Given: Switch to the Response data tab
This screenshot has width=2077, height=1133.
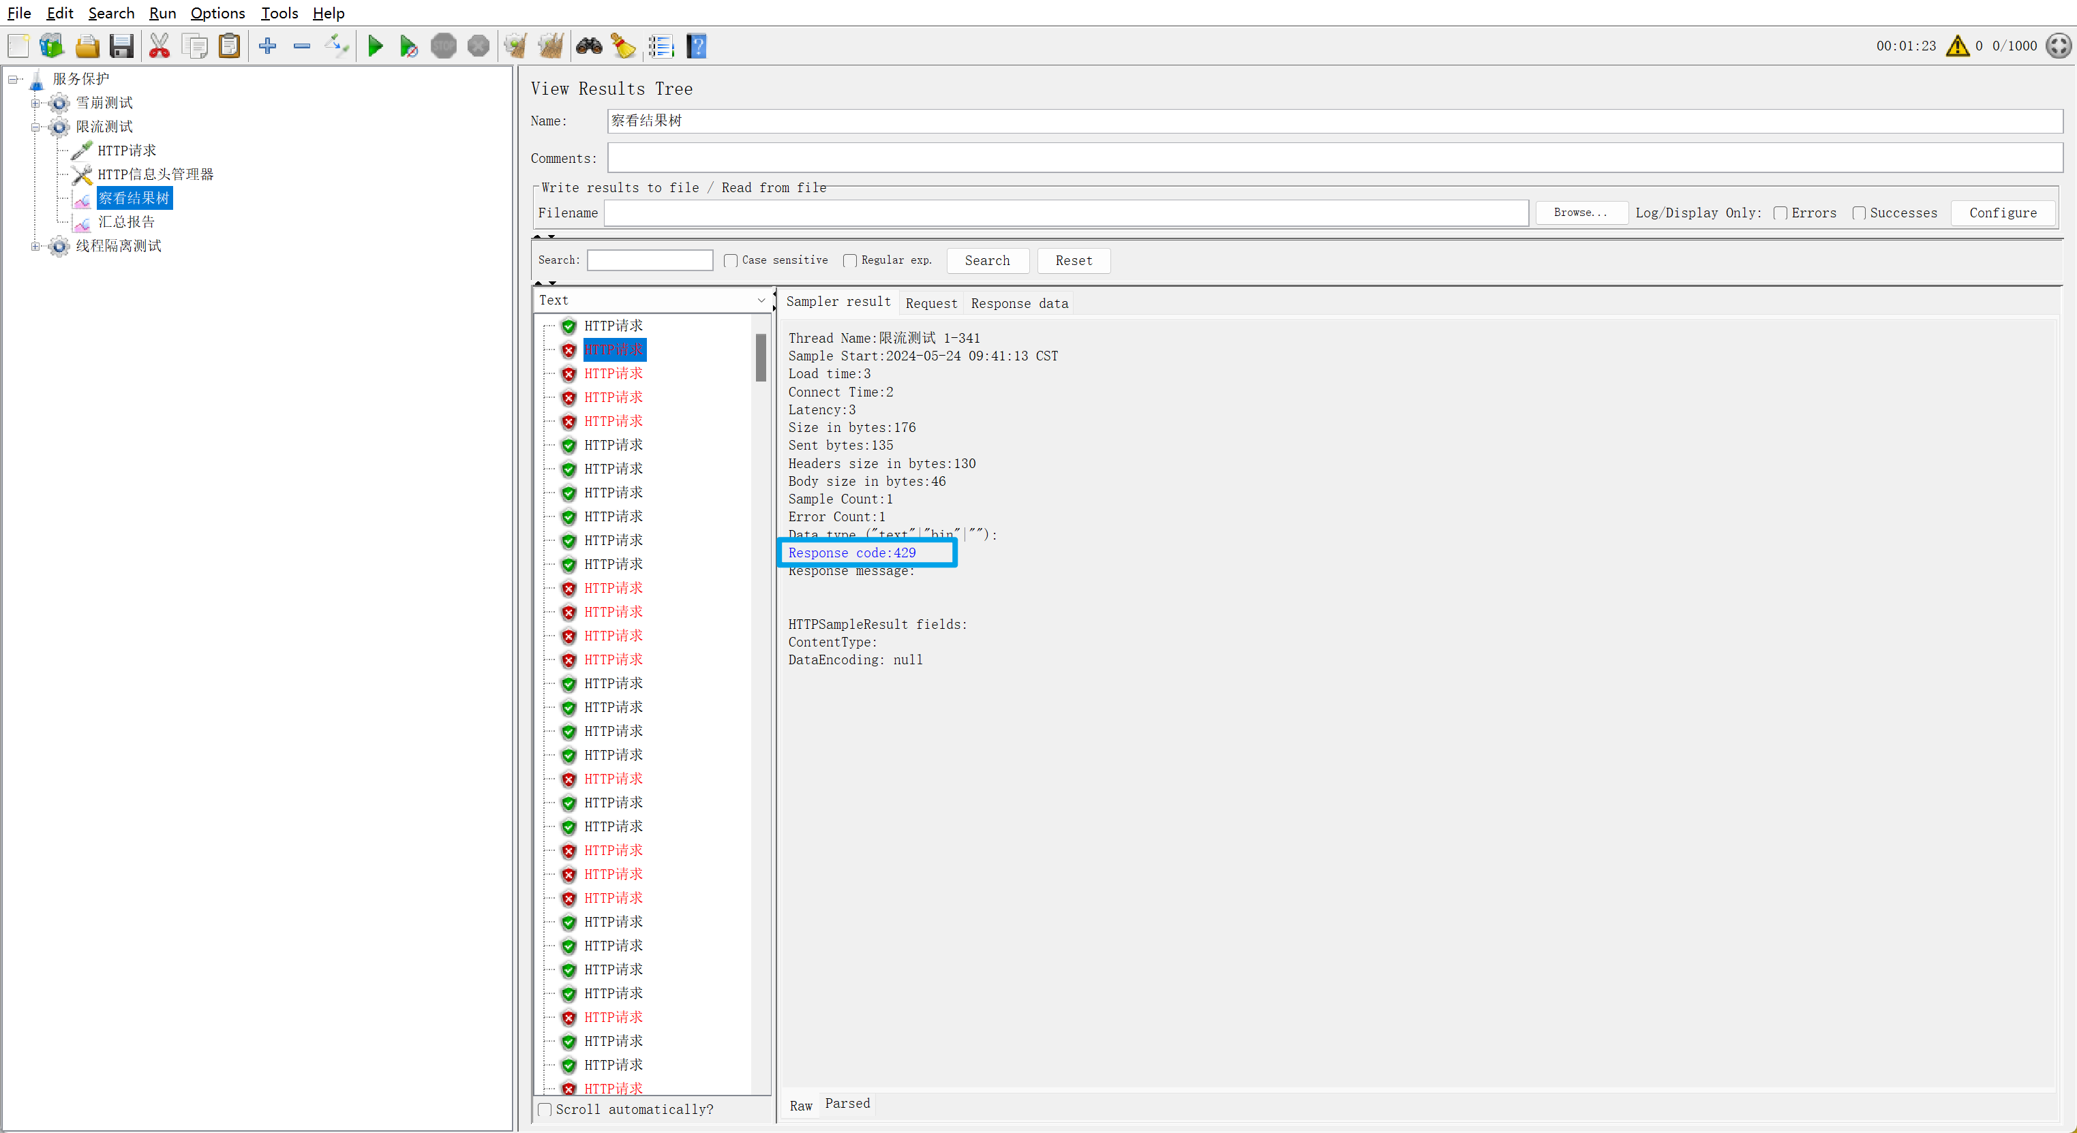Looking at the screenshot, I should point(1019,303).
